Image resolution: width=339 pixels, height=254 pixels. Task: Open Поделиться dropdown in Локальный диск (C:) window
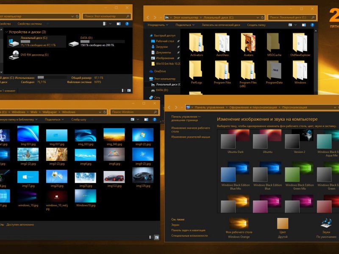tap(185, 25)
